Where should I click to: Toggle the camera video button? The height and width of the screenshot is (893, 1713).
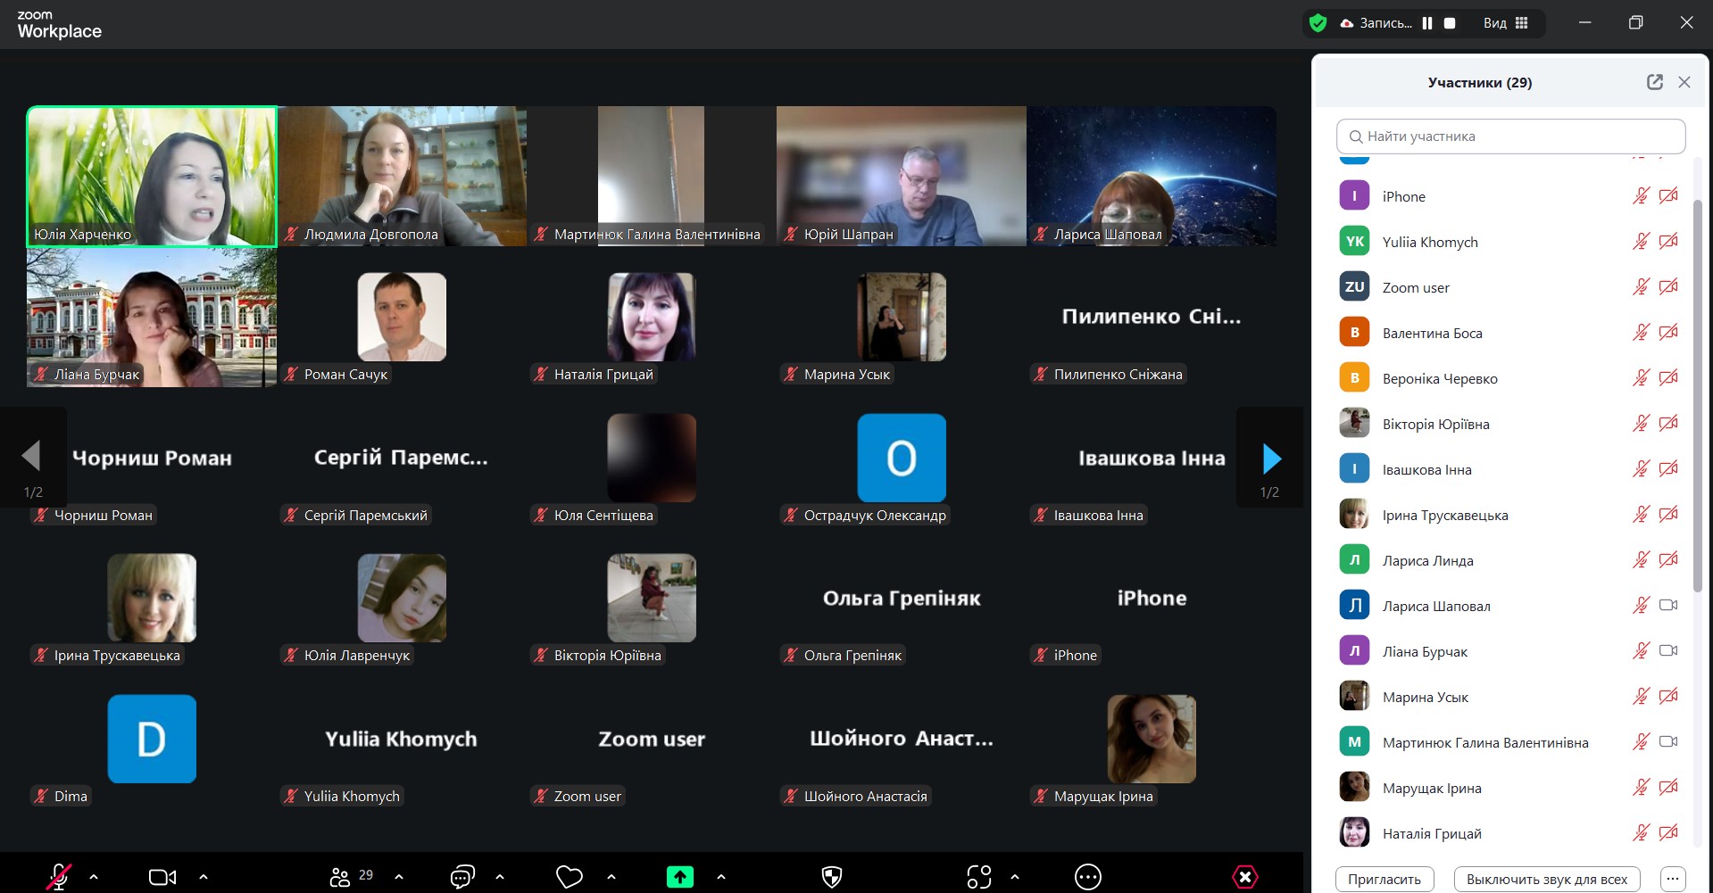pos(162,877)
